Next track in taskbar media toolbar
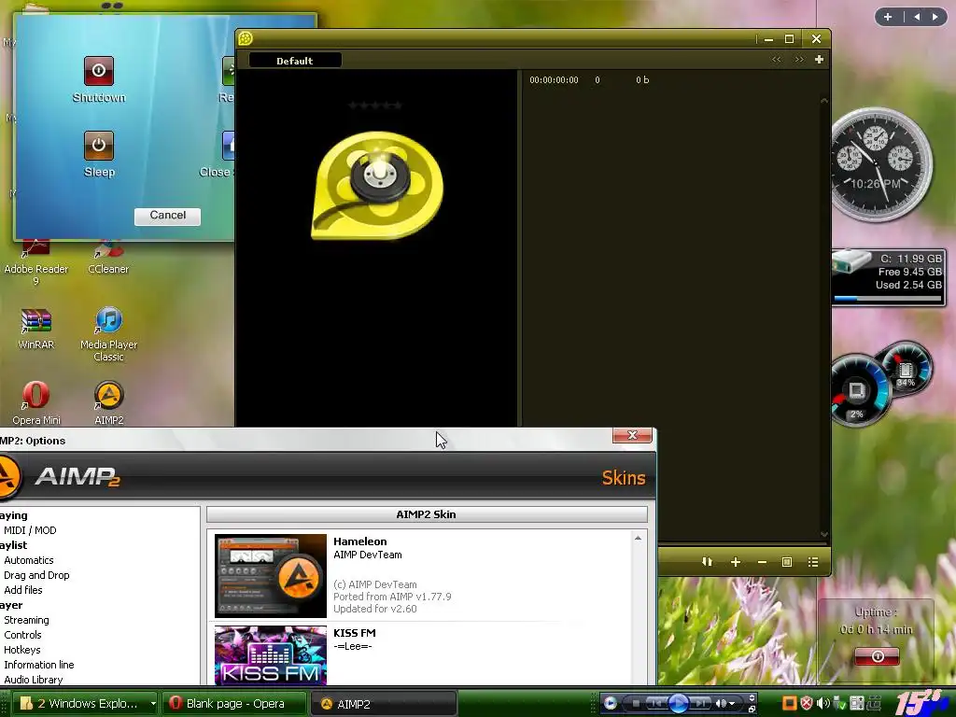The image size is (956, 717). (x=700, y=704)
